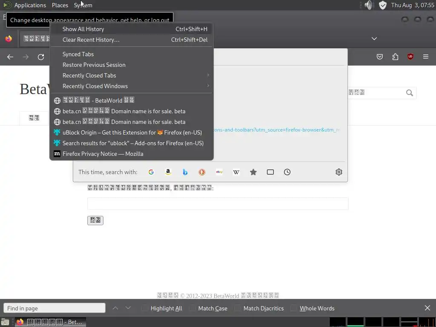Enable Highlight All checkbox

click(x=145, y=308)
